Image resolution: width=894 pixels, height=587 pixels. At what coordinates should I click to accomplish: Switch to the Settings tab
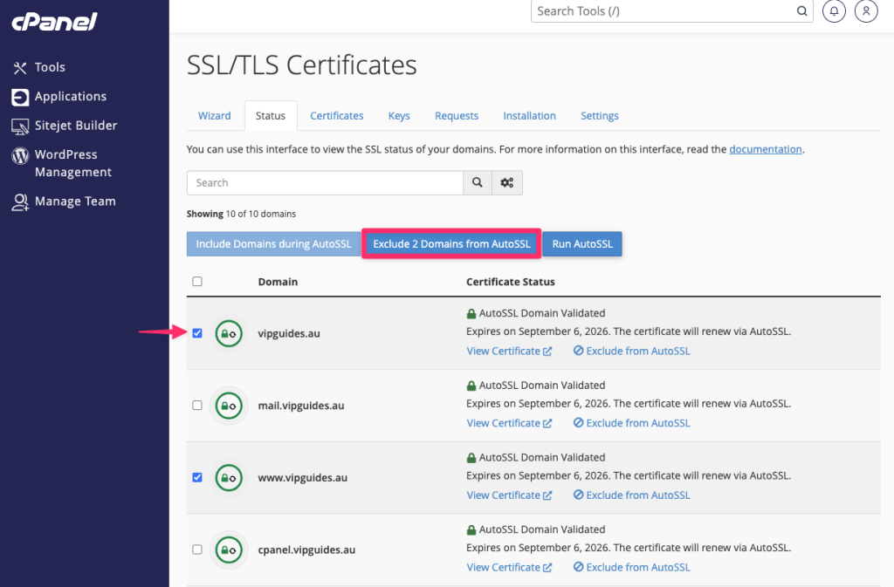click(x=599, y=116)
